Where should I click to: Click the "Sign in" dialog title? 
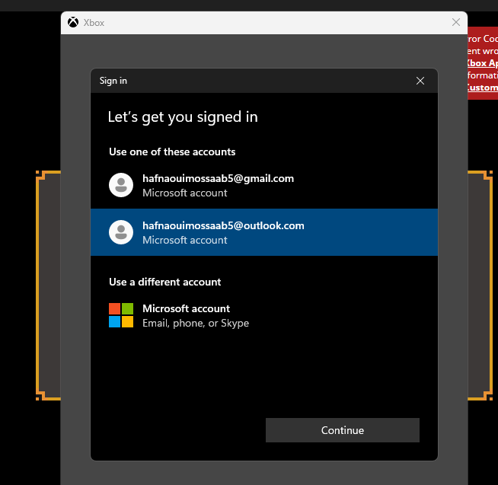click(x=113, y=81)
